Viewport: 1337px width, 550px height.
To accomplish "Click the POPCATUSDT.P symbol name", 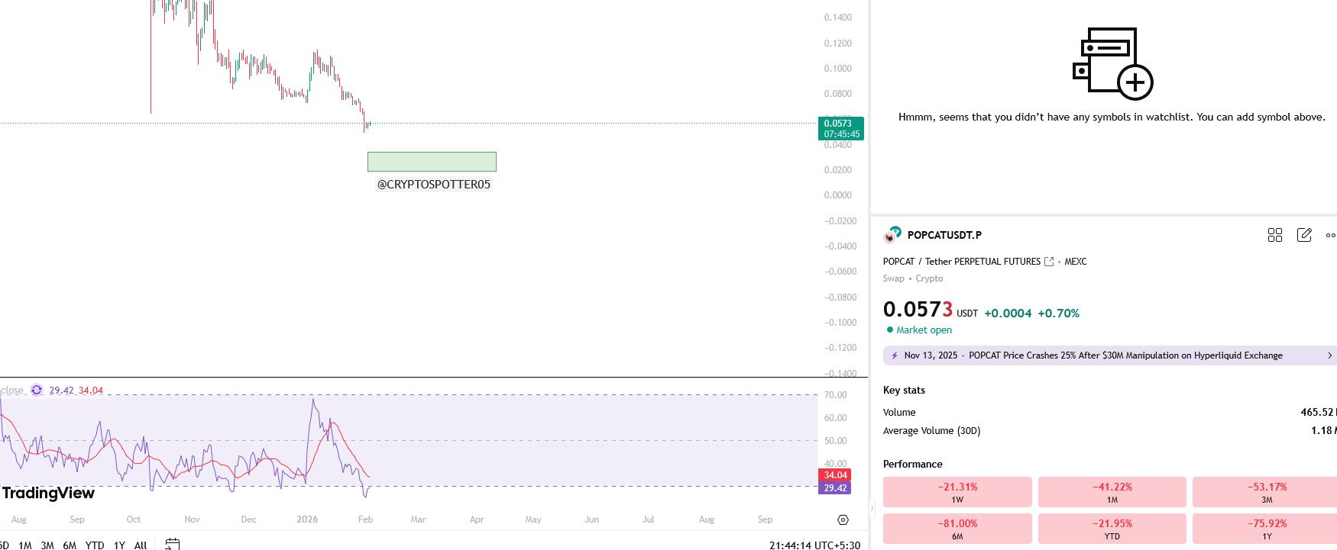I will click(x=944, y=235).
